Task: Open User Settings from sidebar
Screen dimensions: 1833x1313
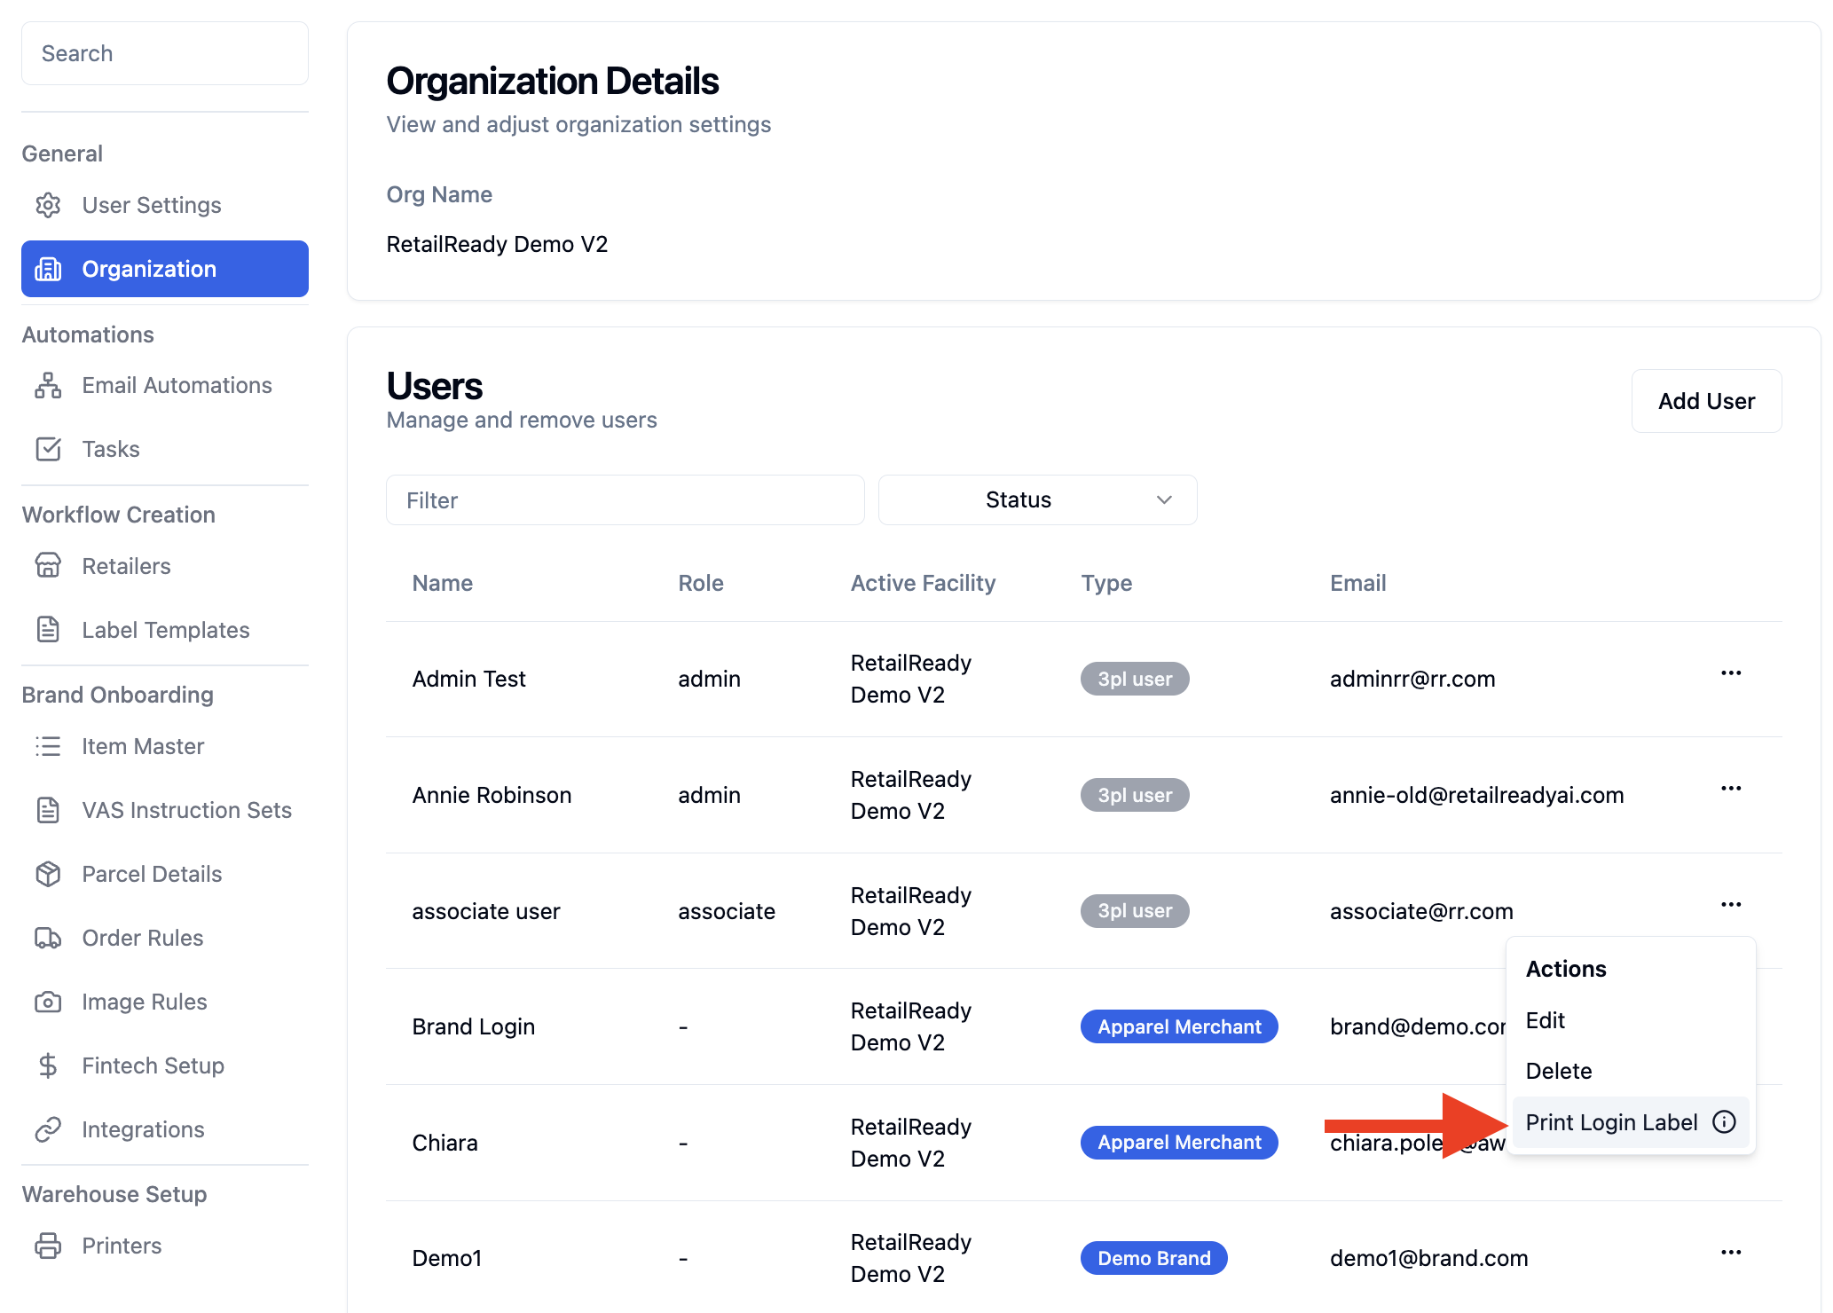Action: [165, 205]
